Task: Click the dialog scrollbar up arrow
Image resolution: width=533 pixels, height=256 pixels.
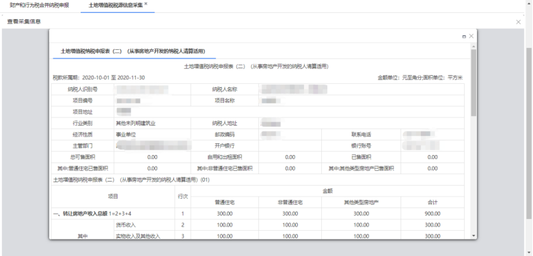Action: click(x=474, y=46)
